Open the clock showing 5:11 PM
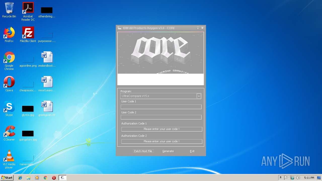 [x=309, y=178]
